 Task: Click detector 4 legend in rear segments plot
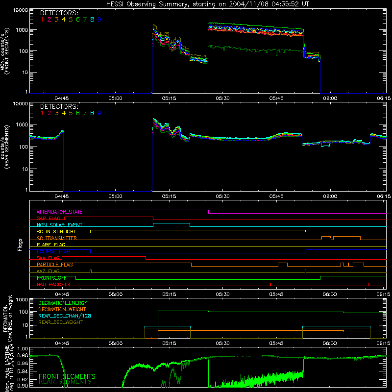64,113
